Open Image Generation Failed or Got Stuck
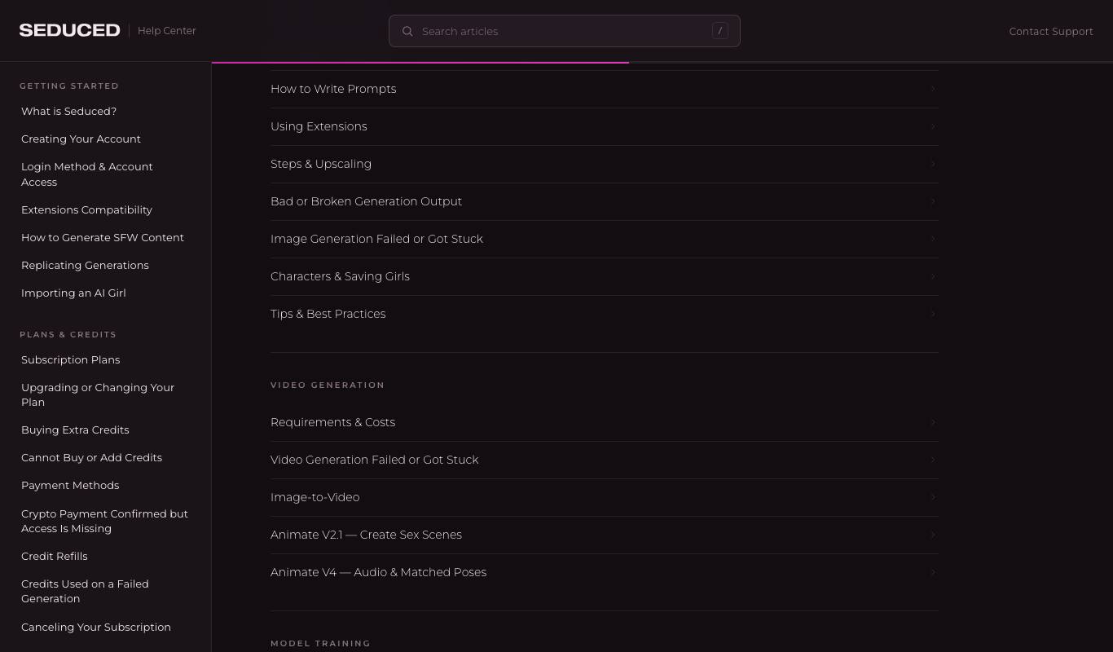Viewport: 1113px width, 652px height. tap(605, 239)
